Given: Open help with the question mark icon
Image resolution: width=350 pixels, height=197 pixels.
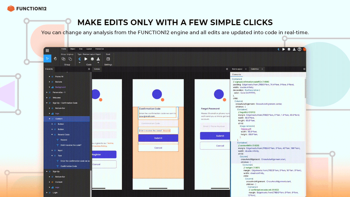Looking at the screenshot, I should [x=299, y=49].
